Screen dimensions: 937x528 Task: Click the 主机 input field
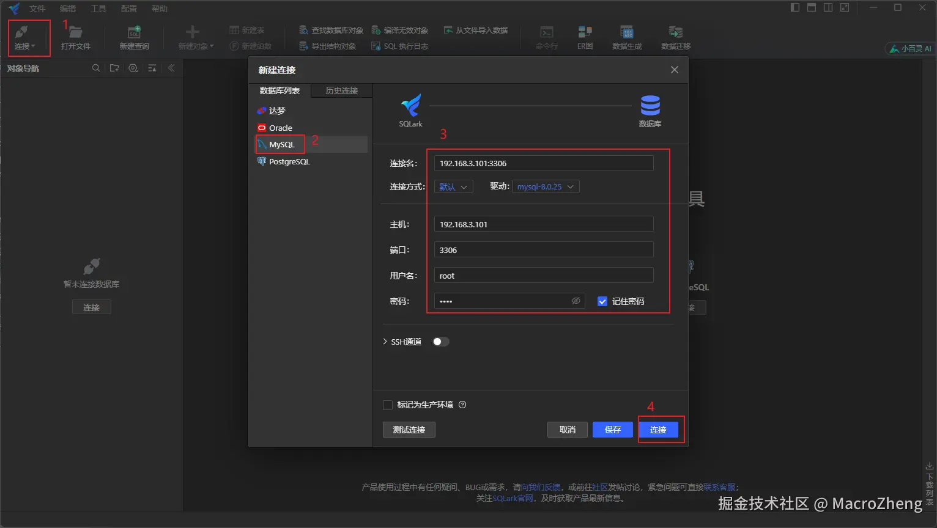point(544,224)
